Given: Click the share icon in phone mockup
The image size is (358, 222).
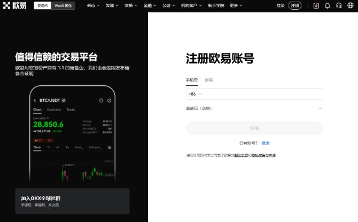Looking at the screenshot, I should pos(110,100).
